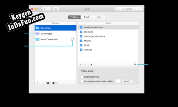This screenshot has height=107, width=178.
Task: Close the Hazel window with the red button
Action: tap(32, 9)
